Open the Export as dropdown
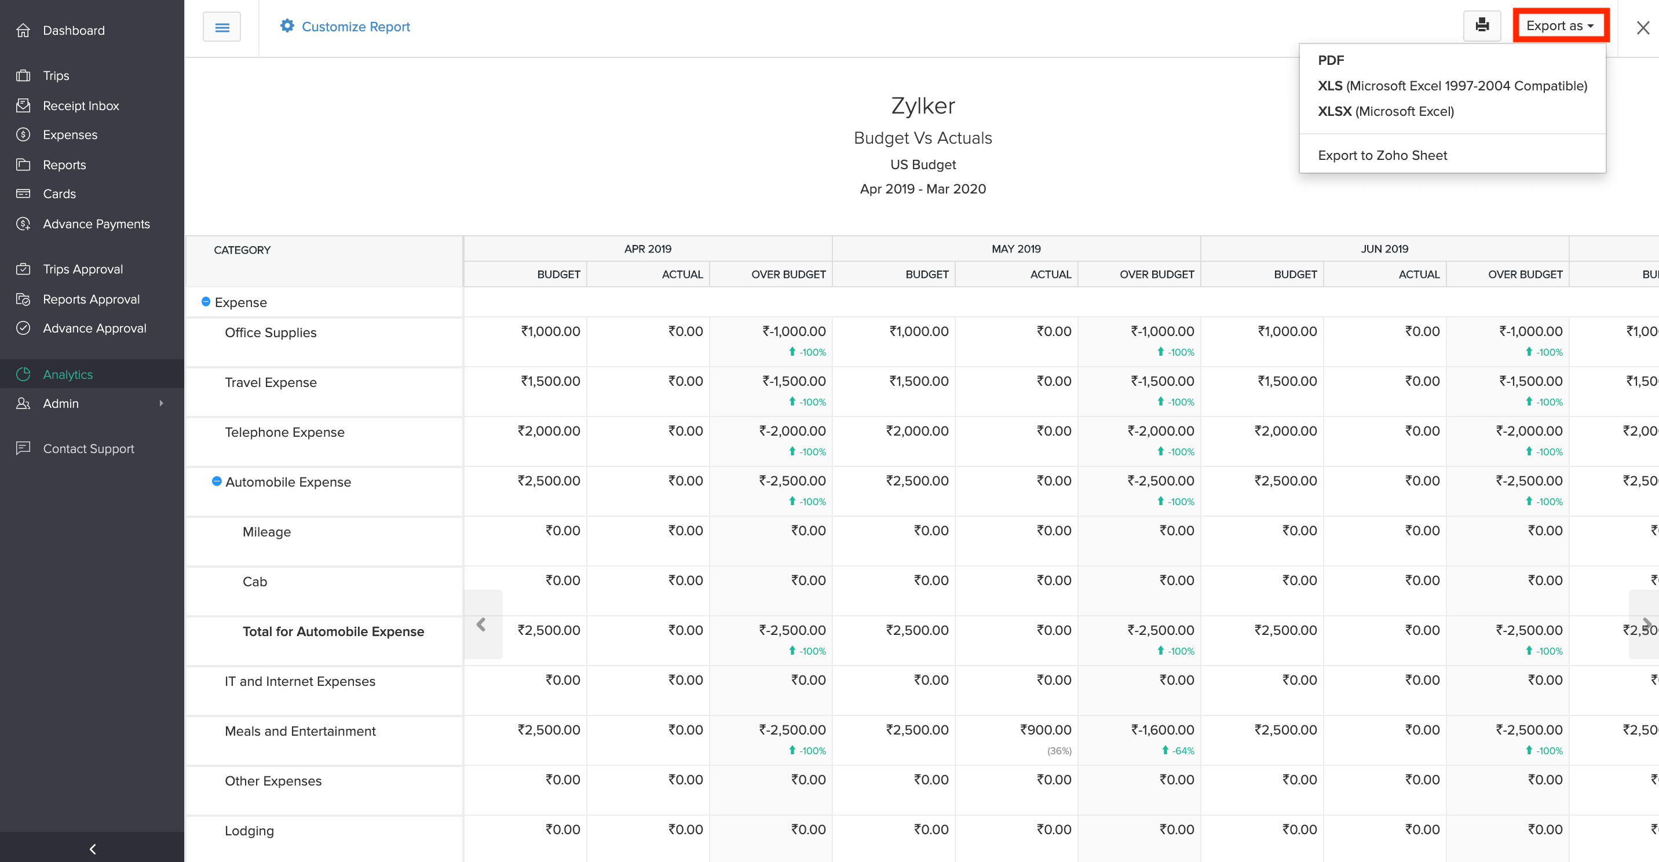 [x=1560, y=25]
